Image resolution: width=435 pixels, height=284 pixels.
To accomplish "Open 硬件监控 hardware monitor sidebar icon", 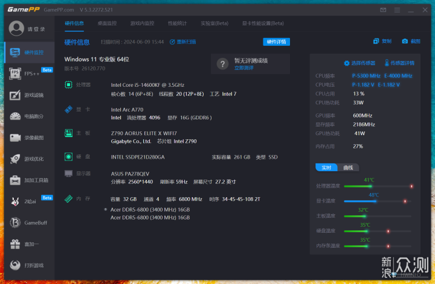I will (14, 52).
